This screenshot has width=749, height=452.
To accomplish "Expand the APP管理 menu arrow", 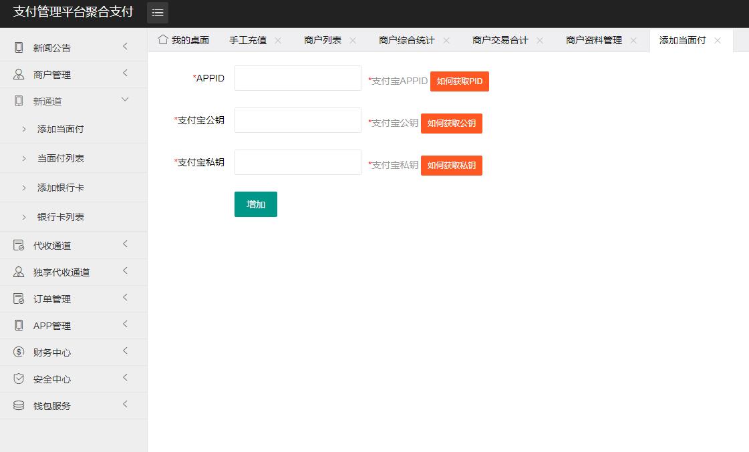I will (x=125, y=324).
